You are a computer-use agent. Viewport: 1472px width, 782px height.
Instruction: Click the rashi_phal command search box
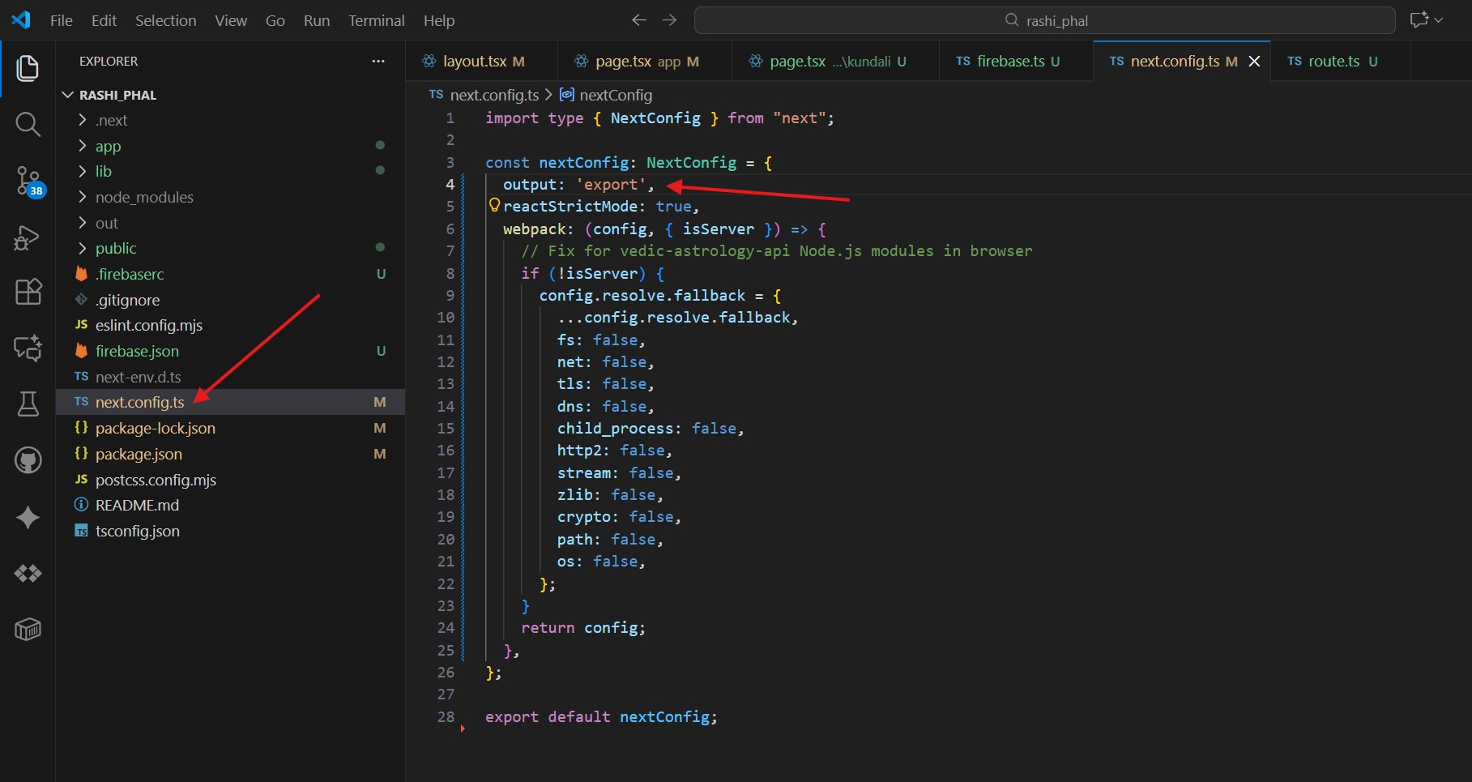1043,20
